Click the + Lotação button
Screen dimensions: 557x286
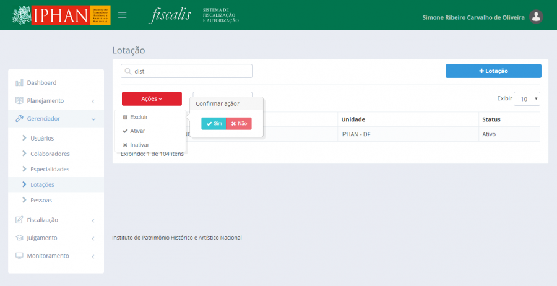pyautogui.click(x=493, y=71)
